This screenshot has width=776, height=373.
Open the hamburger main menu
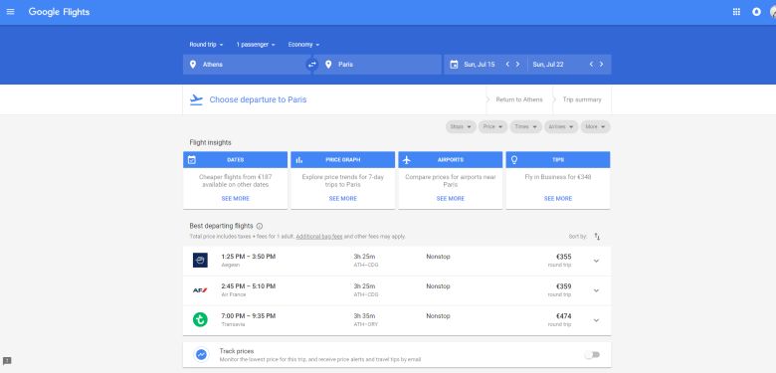click(x=10, y=12)
